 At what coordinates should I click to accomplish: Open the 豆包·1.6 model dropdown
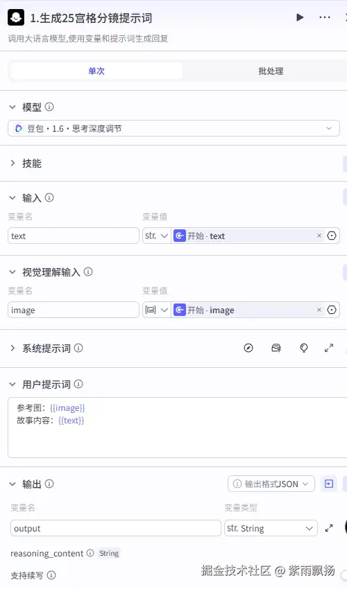[x=173, y=128]
